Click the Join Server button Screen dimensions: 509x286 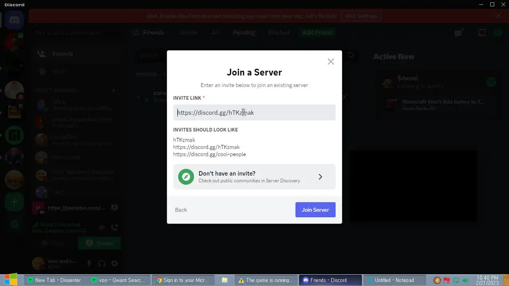click(x=315, y=210)
